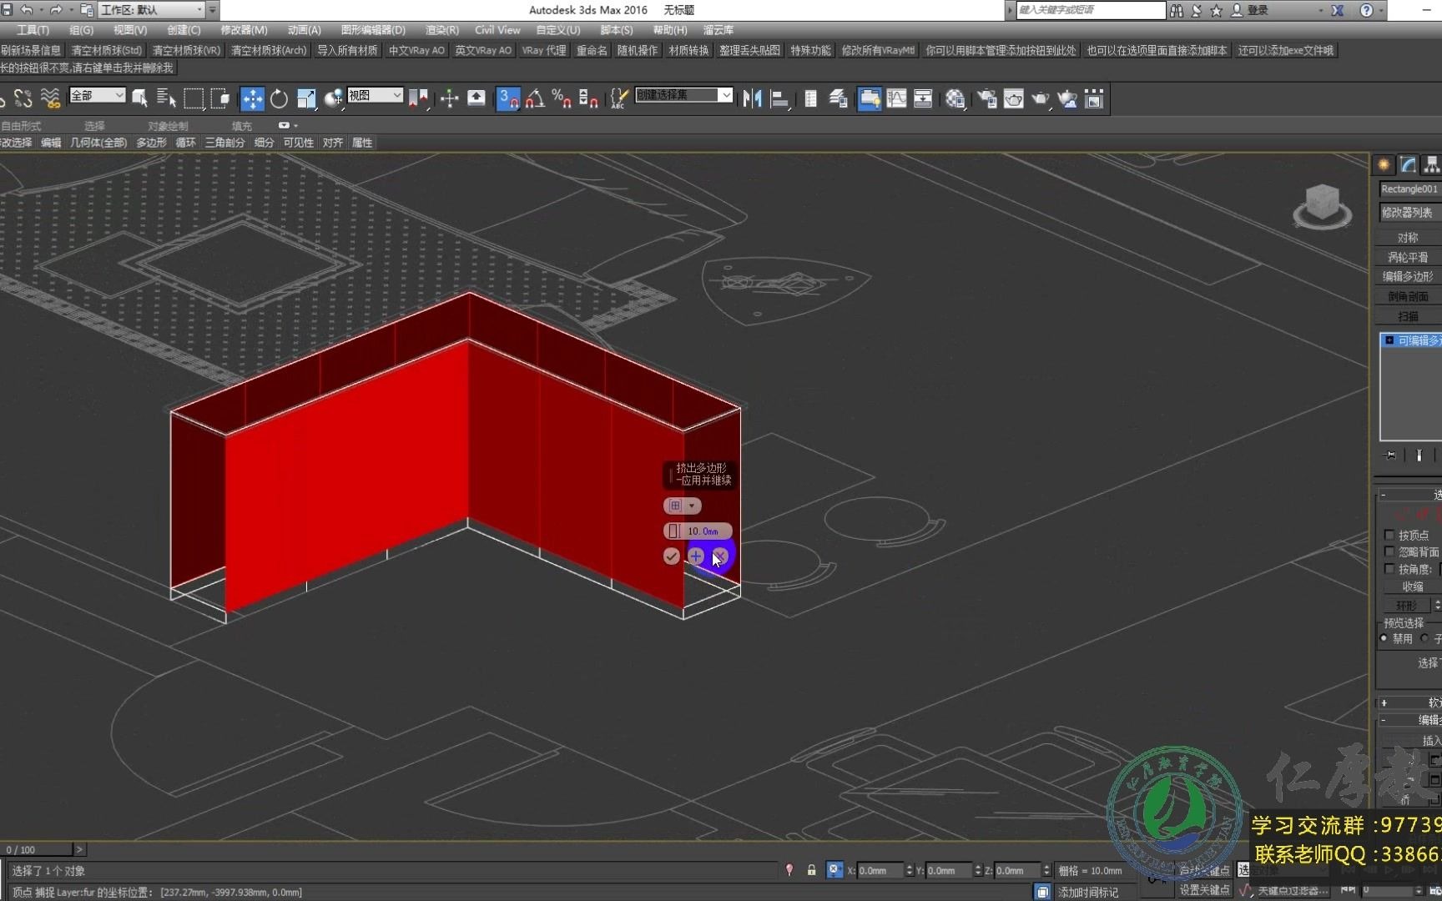Choose the Select Object arrow tool
The image size is (1442, 901).
pos(139,99)
